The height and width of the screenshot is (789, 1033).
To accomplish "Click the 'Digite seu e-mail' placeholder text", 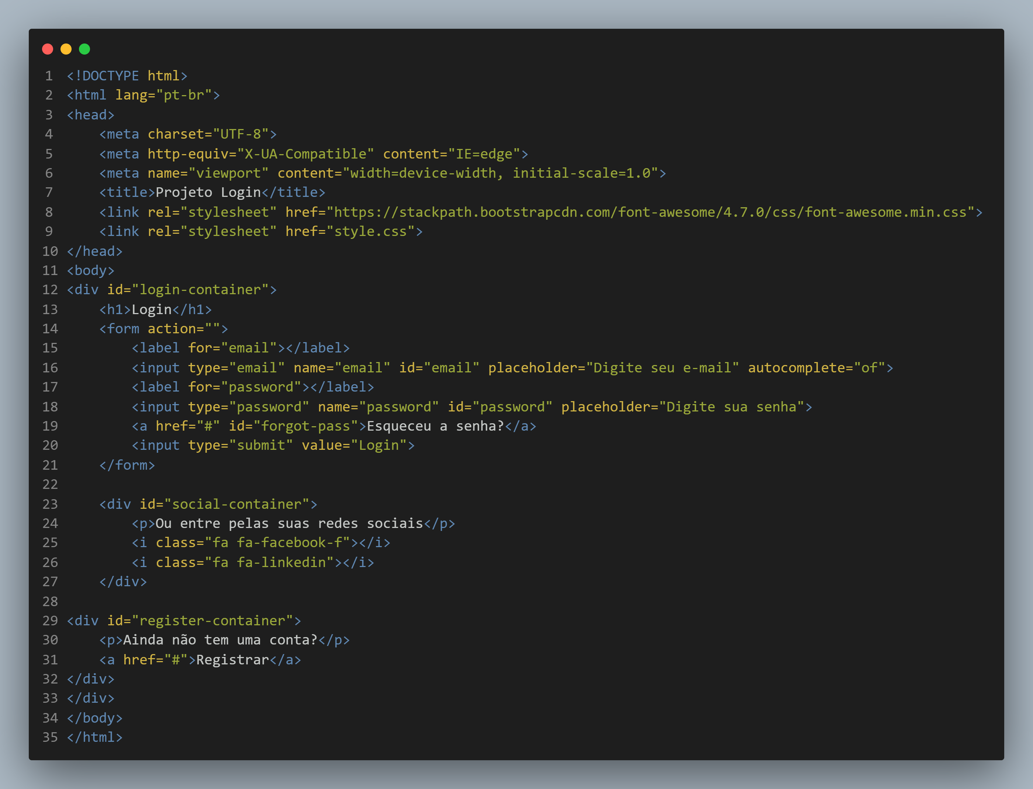I will (x=662, y=368).
